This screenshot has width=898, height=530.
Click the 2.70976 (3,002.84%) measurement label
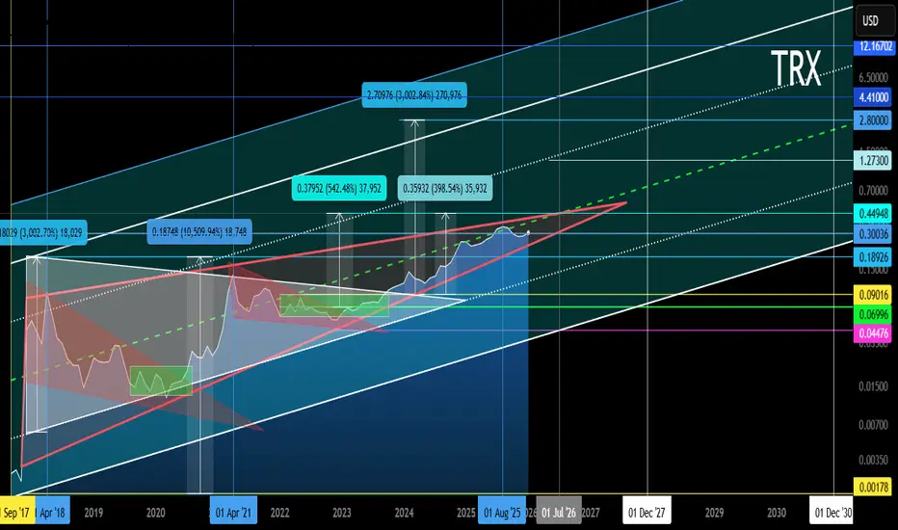[414, 95]
